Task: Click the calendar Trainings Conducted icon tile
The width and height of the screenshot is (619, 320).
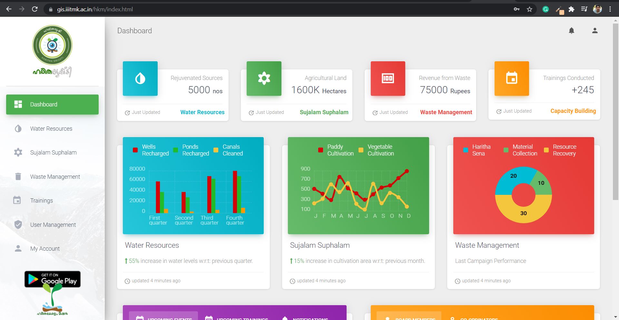Action: point(512,78)
